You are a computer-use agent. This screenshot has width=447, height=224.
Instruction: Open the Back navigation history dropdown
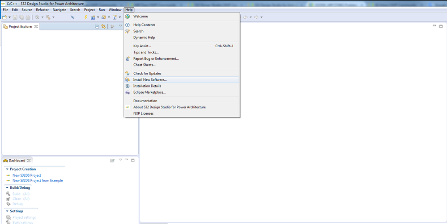[x=251, y=17]
